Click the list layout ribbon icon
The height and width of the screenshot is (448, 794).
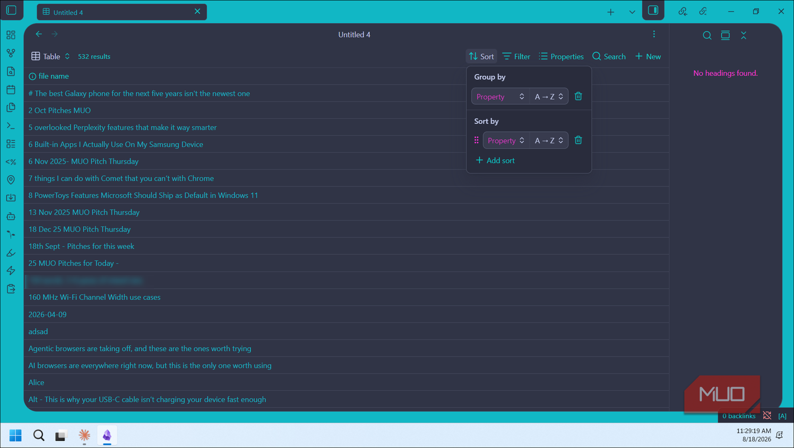click(11, 144)
